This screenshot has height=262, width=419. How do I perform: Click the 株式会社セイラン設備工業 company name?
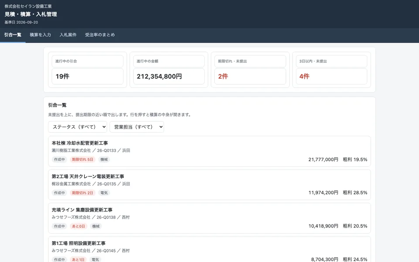pos(28,6)
